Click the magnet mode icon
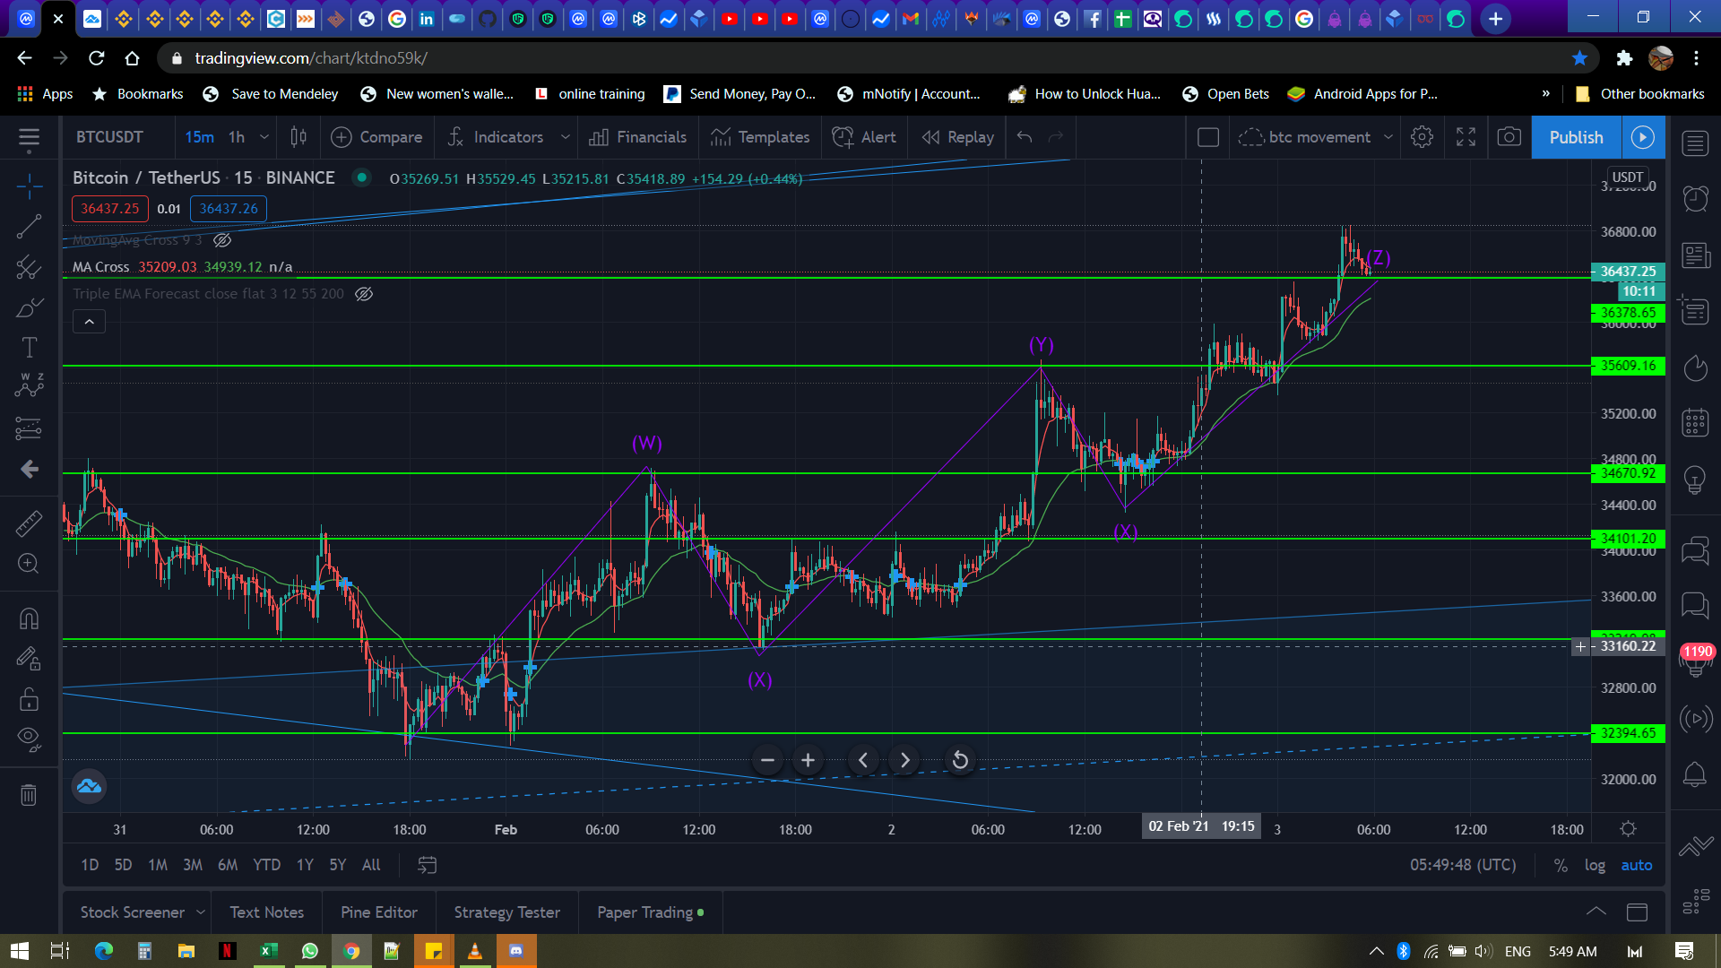The width and height of the screenshot is (1721, 968). point(29,618)
